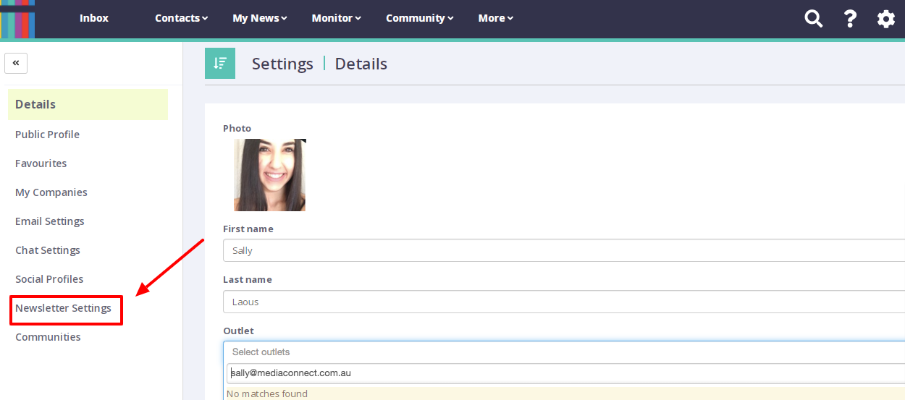Open help via question mark icon
The image size is (905, 400).
[851, 19]
